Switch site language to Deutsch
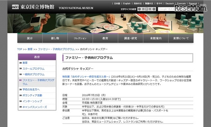 click(x=169, y=4)
